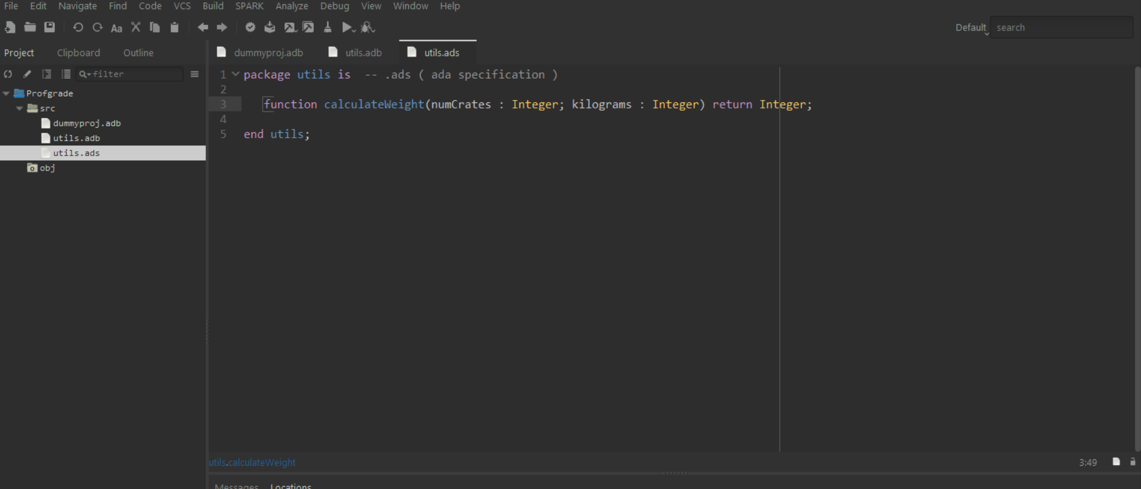Open the Navigate menu
This screenshot has height=489, width=1141.
click(77, 6)
